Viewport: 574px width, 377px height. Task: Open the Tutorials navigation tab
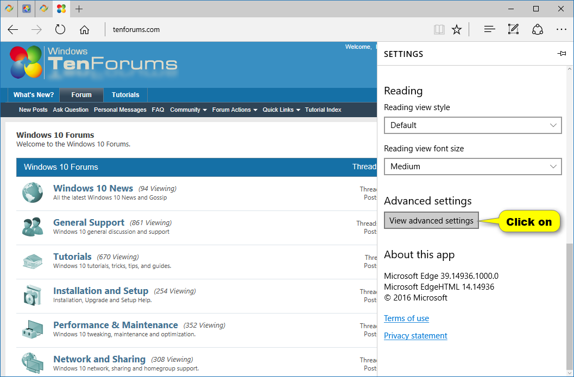125,95
